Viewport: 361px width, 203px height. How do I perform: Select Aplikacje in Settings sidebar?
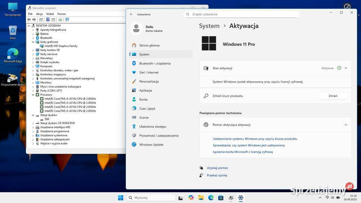(x=161, y=91)
